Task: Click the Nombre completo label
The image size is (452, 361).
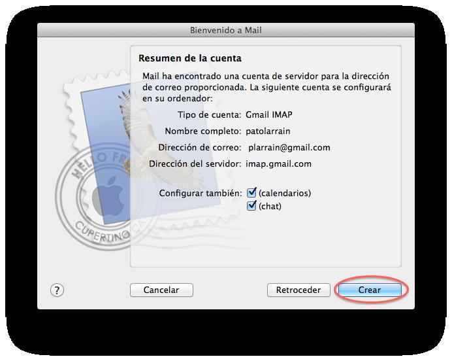Action: pos(203,131)
